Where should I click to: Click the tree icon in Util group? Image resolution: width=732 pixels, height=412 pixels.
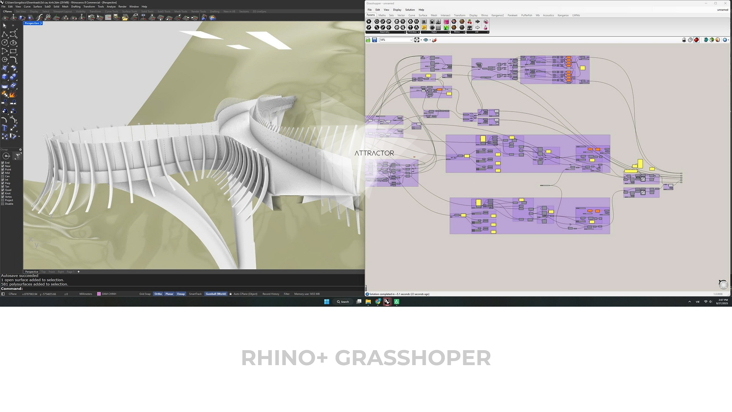469,27
